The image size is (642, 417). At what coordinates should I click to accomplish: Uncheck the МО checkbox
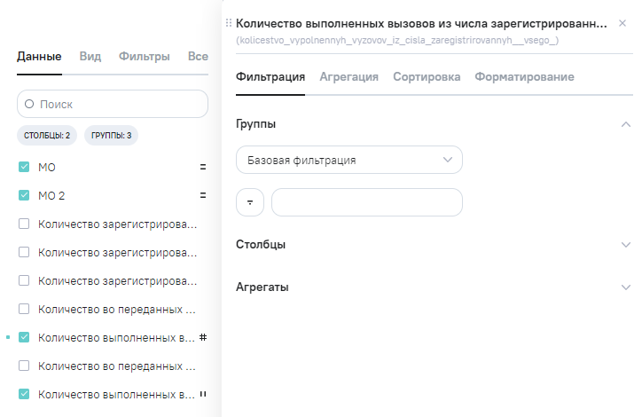24,167
